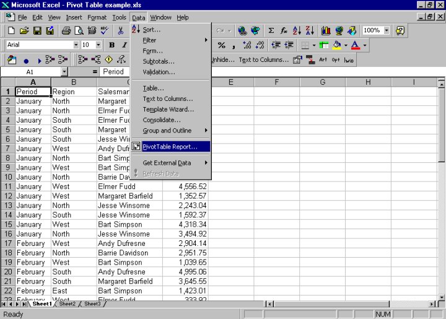
Task: Click the AutoSum sigma icon
Action: point(271,30)
